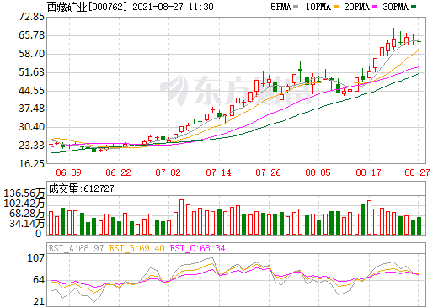Click the 64 RSI axis label
This screenshot has width=438, height=307.
click(39, 280)
